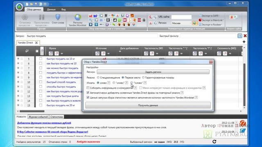Click Получить данные button
Image resolution: width=262 pixels, height=147 pixels.
148,105
